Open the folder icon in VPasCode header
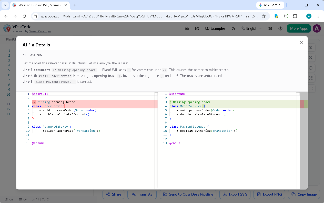324x203 pixels. pos(197,28)
